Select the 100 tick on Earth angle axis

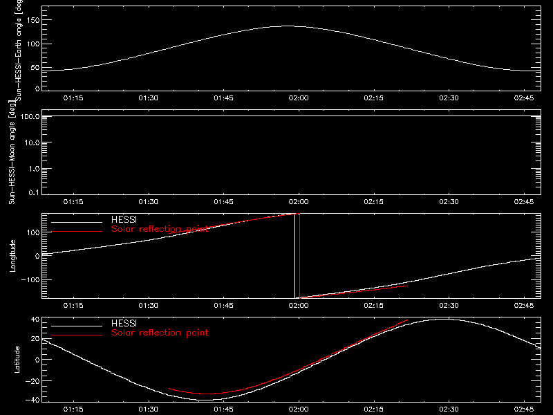pos(32,44)
